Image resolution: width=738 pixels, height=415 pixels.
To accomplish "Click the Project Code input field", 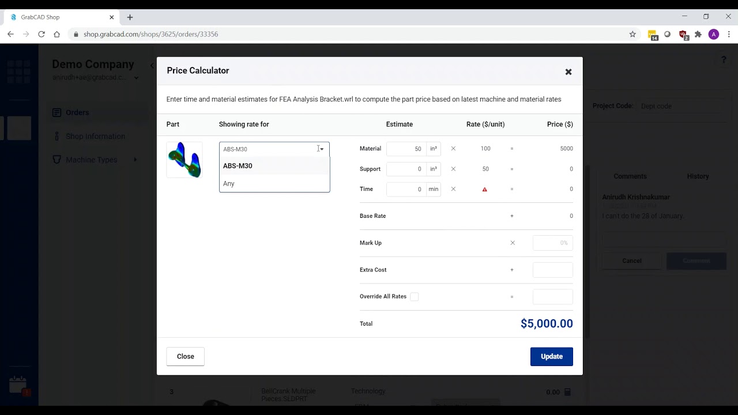I will point(681,106).
